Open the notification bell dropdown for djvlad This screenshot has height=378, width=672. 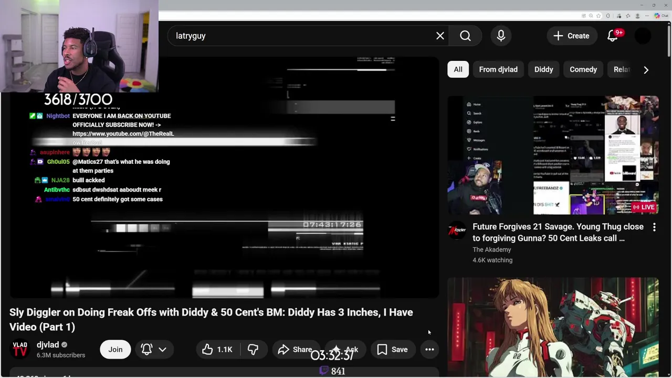tap(153, 349)
